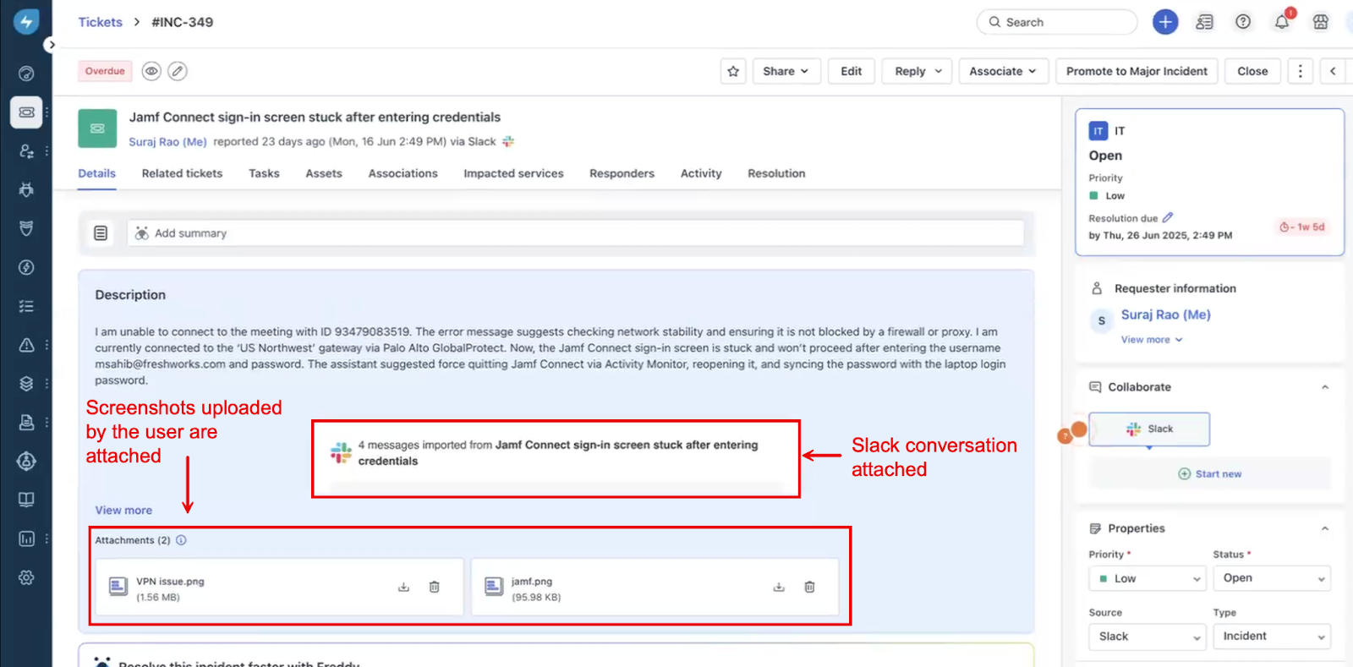Switch to the Assets tab
The height and width of the screenshot is (667, 1353).
(324, 173)
